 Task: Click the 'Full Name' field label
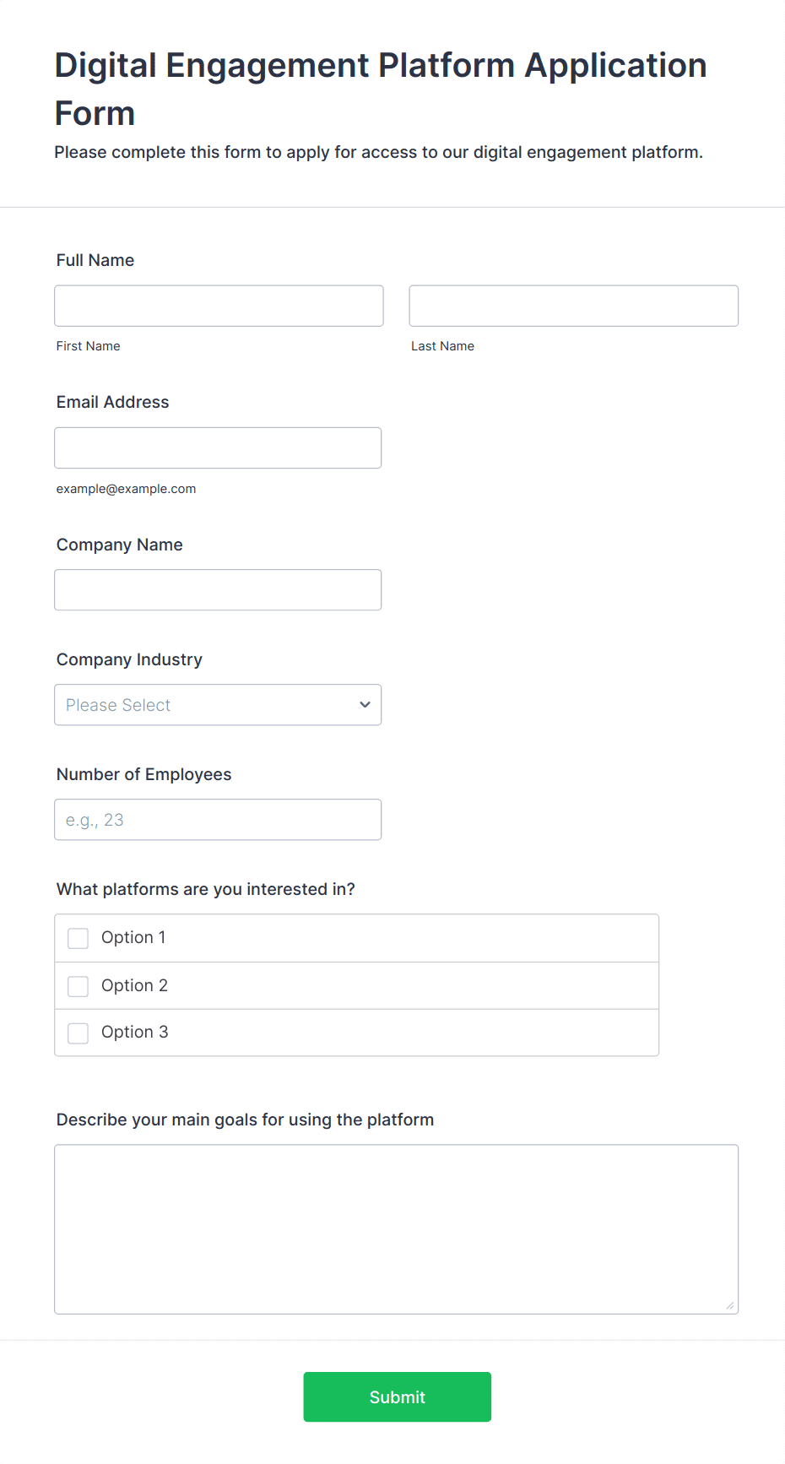point(95,260)
